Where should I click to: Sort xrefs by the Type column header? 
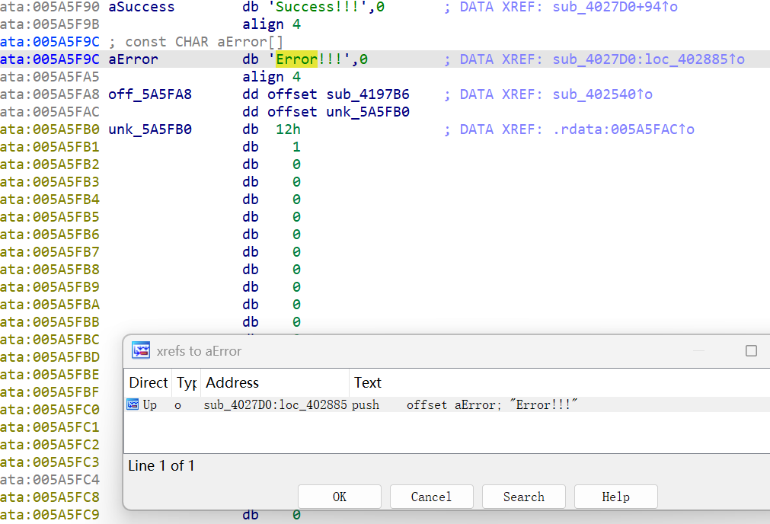point(187,382)
